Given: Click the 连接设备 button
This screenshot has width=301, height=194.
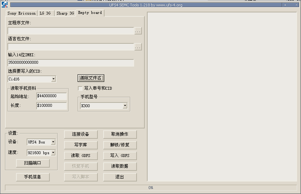Looking at the screenshot, I should tap(80, 134).
